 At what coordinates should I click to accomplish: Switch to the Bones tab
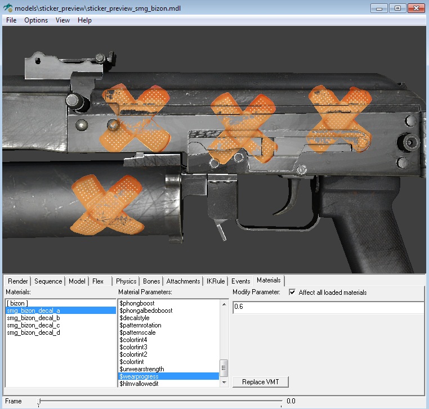point(151,281)
